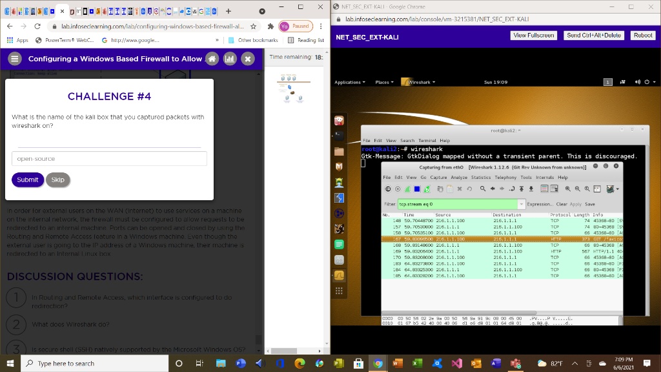Jump to the last packet in Wireshark
Viewport: 661px width, 372px height.
point(531,189)
